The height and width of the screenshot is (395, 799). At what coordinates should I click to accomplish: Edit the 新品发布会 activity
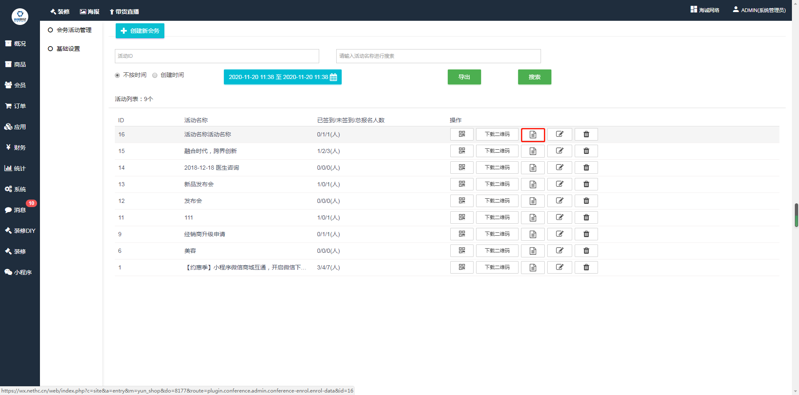tap(559, 184)
